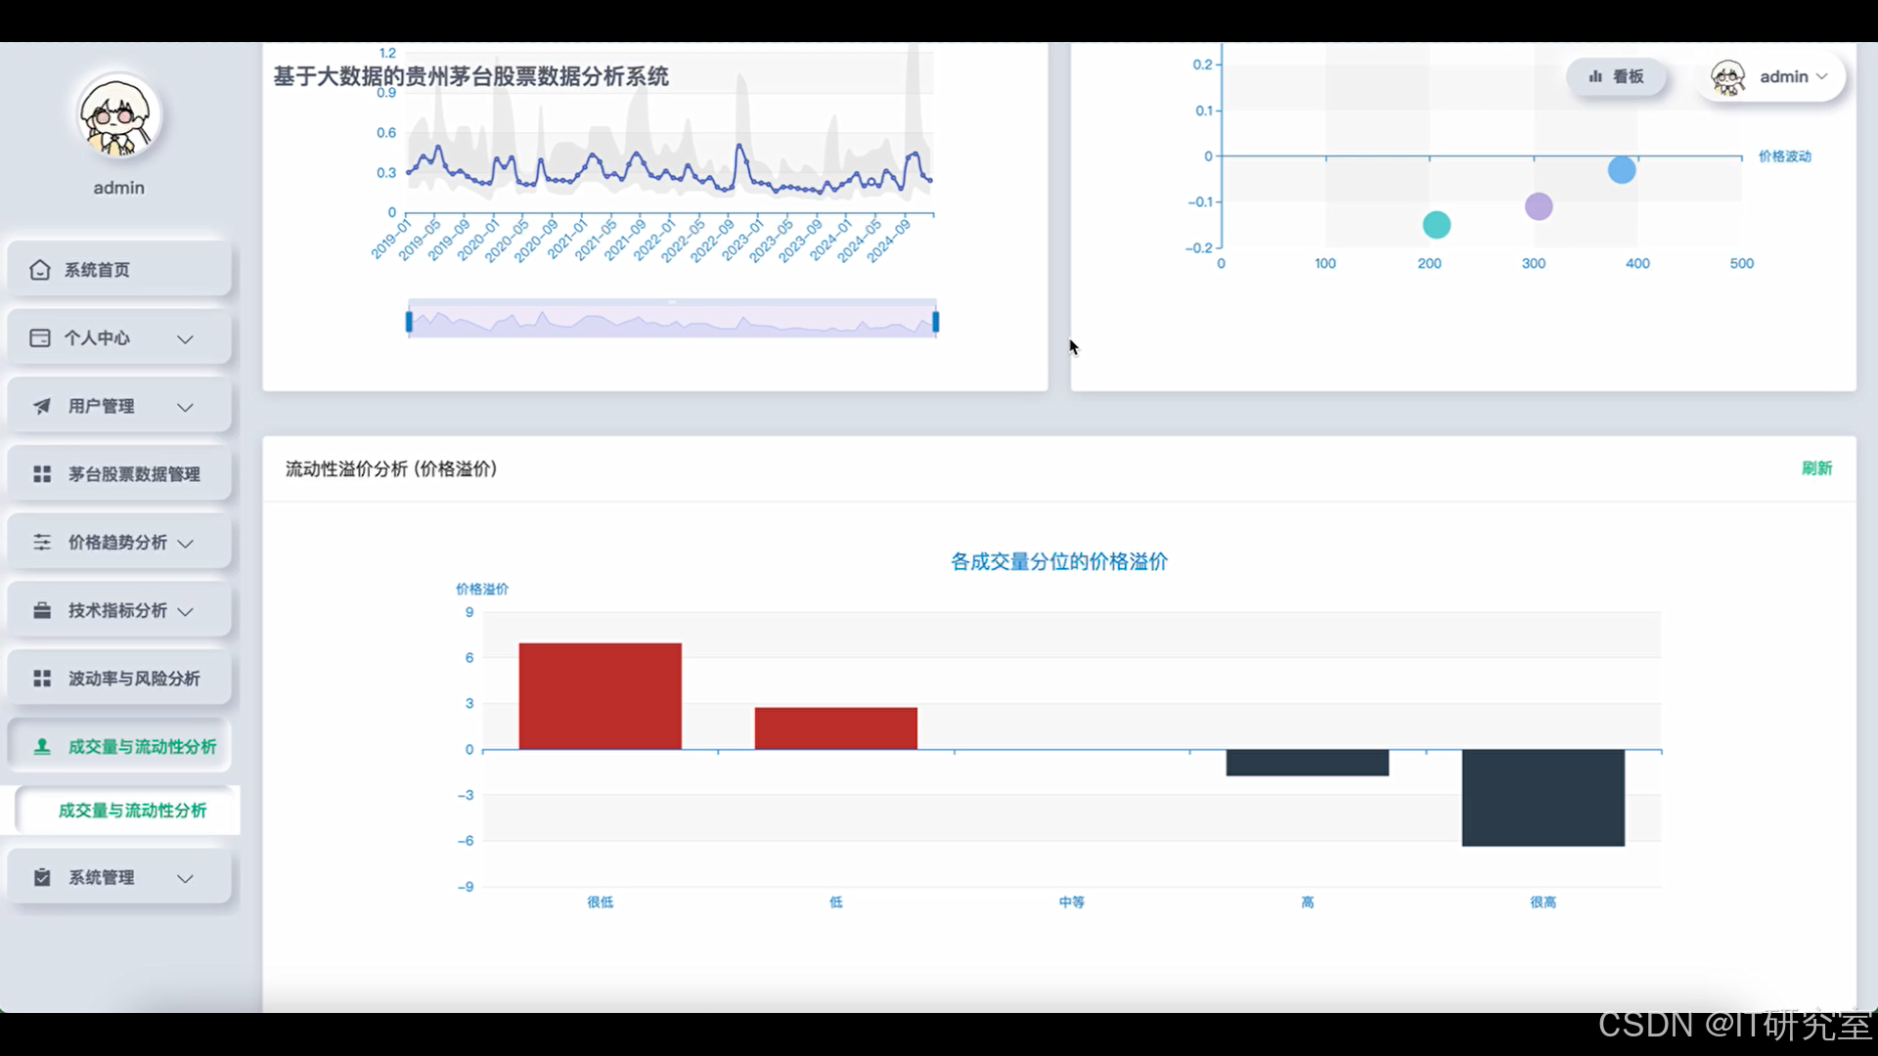Click the grid icon beside 波动率与风险分析
The height and width of the screenshot is (1056, 1878).
click(42, 679)
